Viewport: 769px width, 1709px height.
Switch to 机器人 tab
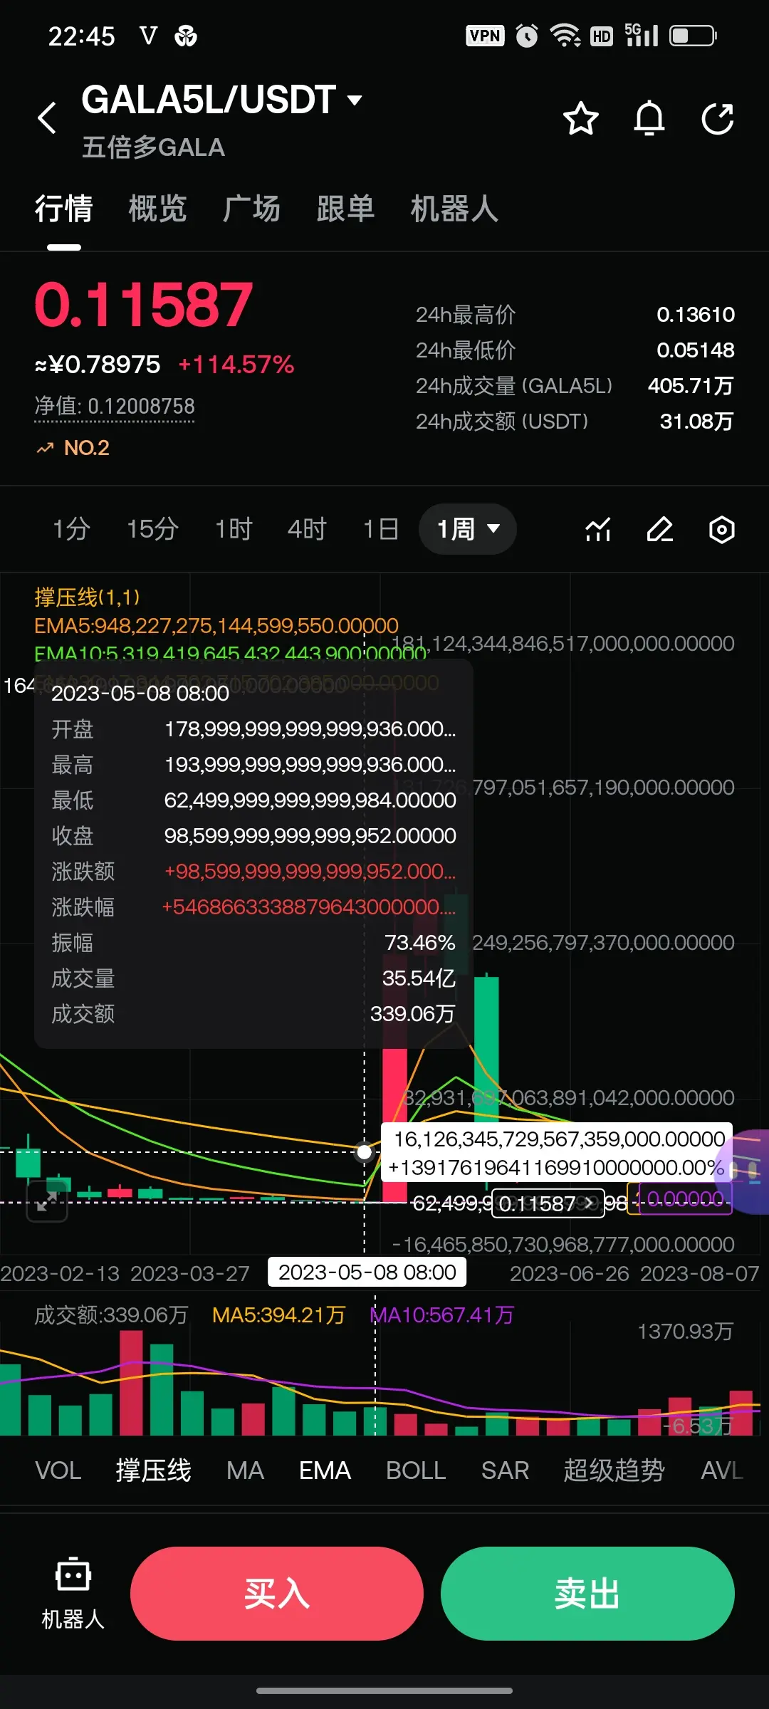coord(454,209)
